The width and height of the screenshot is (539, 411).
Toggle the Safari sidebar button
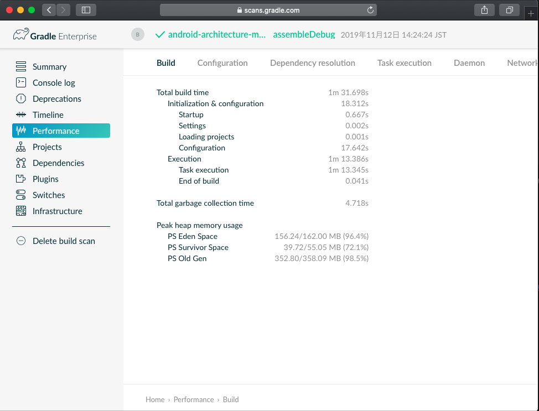tap(86, 10)
